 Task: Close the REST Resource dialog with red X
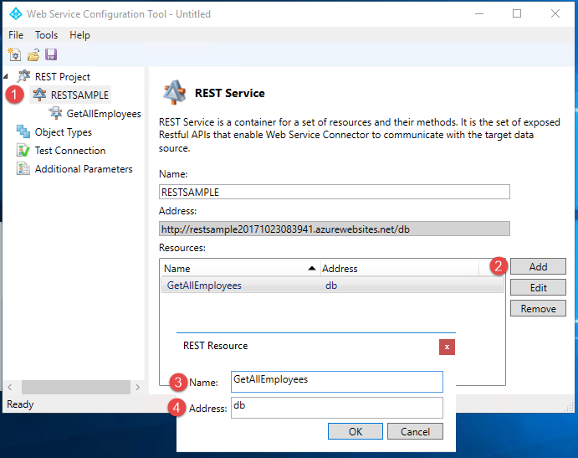click(447, 347)
